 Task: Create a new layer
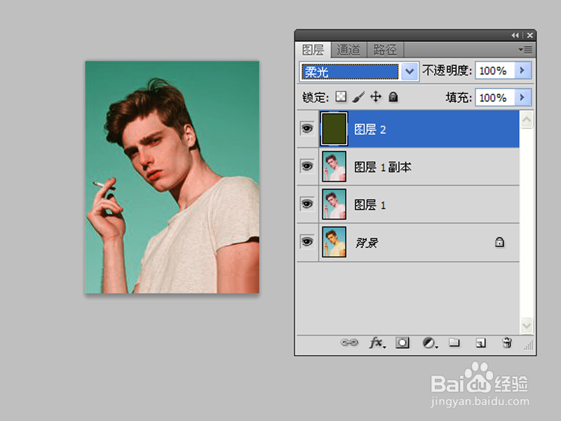(x=481, y=343)
